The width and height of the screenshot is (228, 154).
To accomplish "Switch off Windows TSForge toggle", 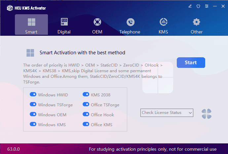I will coord(33,104).
